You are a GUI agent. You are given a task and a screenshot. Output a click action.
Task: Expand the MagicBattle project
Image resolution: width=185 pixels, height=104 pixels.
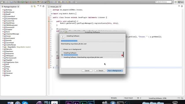(3, 47)
